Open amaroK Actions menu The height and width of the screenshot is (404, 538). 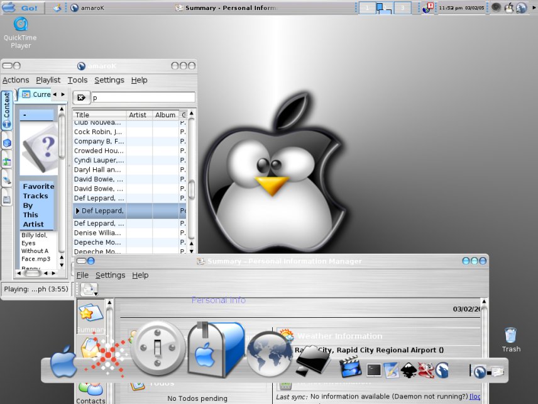click(16, 80)
